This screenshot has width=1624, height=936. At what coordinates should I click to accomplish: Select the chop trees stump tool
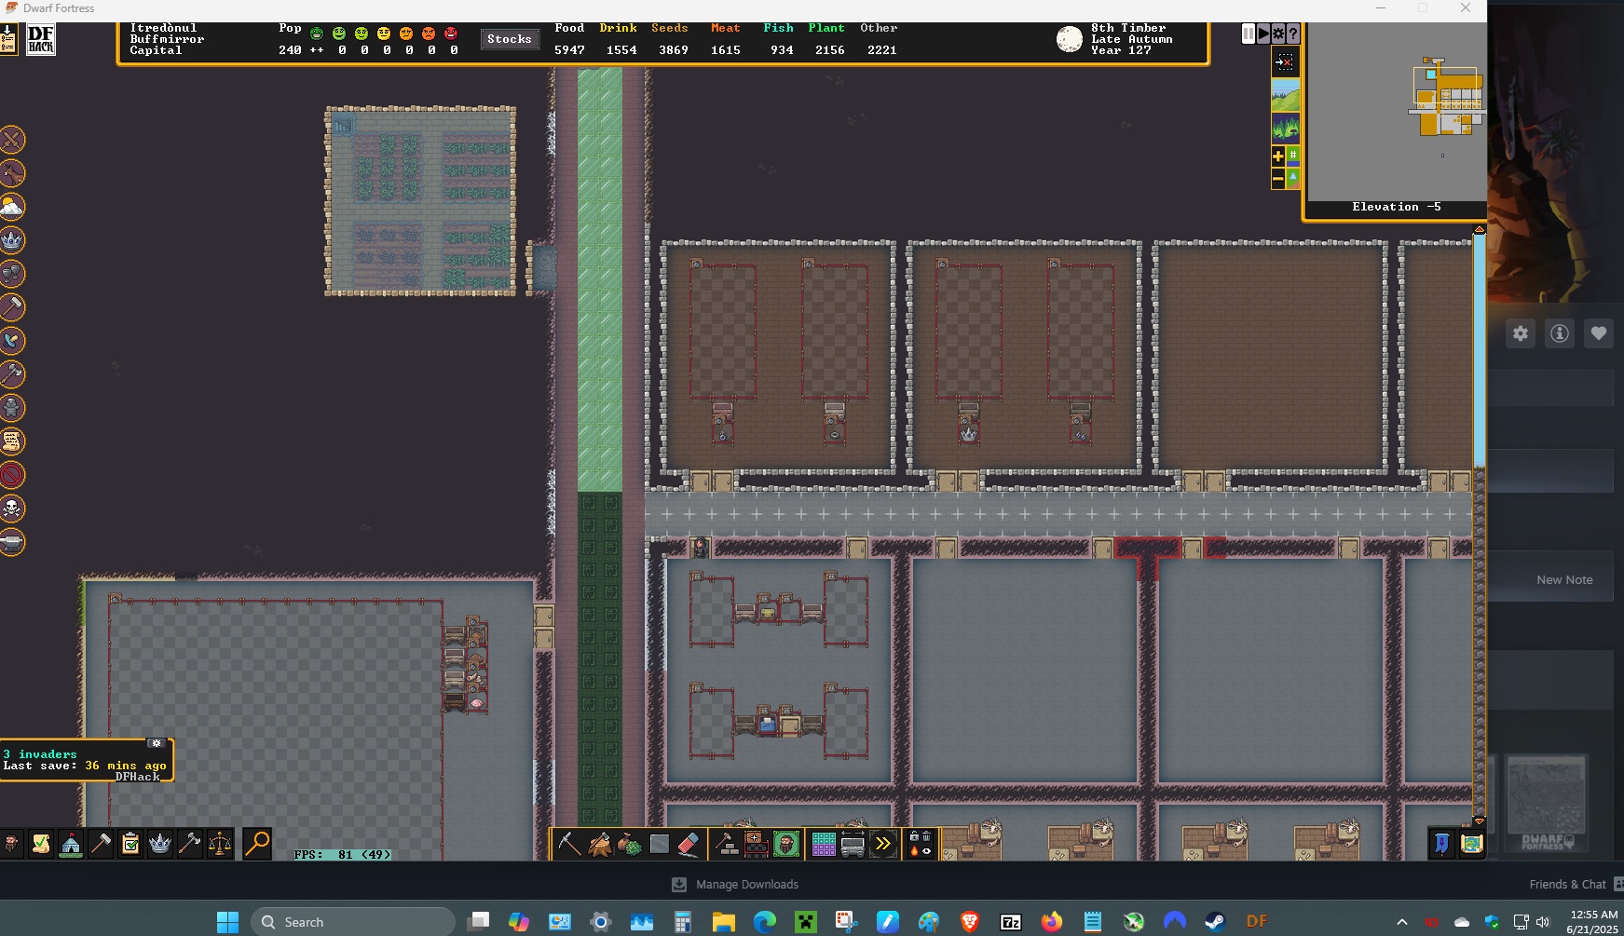[x=599, y=845]
